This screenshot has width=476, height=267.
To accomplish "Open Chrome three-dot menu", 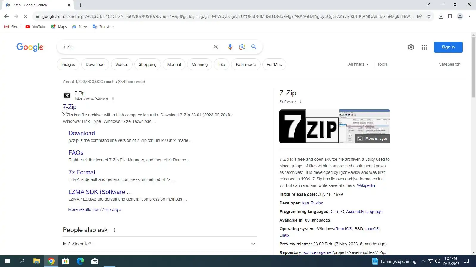I will point(469,16).
